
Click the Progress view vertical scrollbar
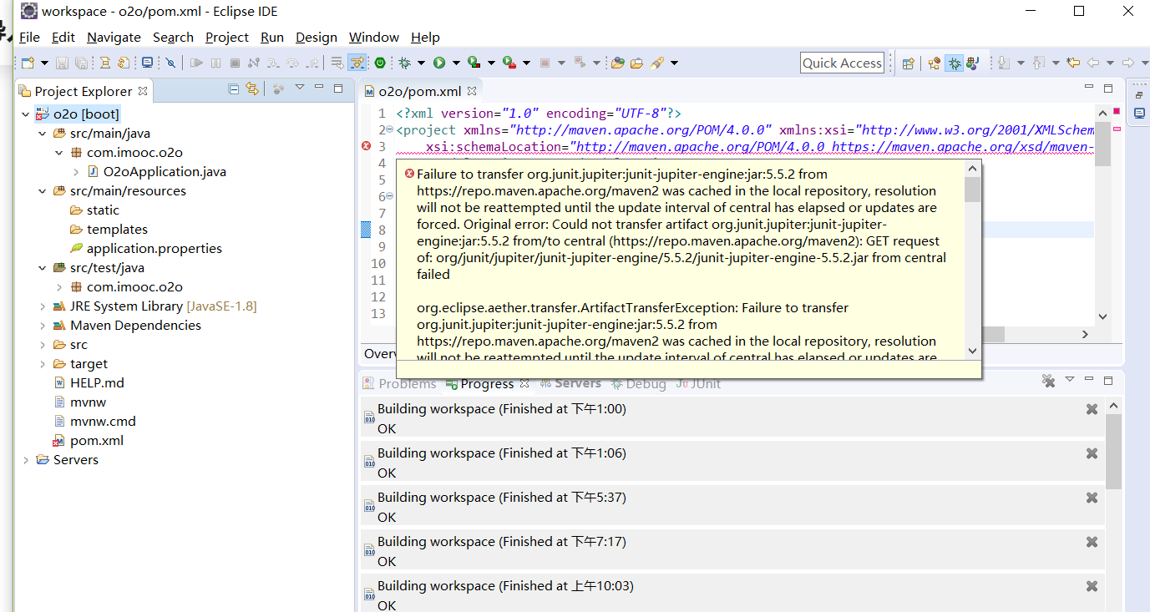click(x=1113, y=505)
